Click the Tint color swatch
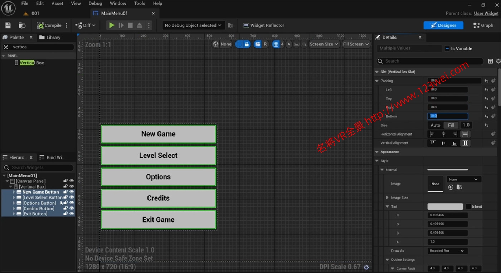Viewport: 501px width, 273px height. pyautogui.click(x=445, y=206)
